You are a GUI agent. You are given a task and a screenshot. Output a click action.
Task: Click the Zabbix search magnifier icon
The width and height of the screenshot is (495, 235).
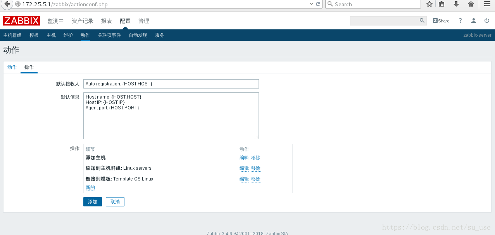(x=422, y=21)
